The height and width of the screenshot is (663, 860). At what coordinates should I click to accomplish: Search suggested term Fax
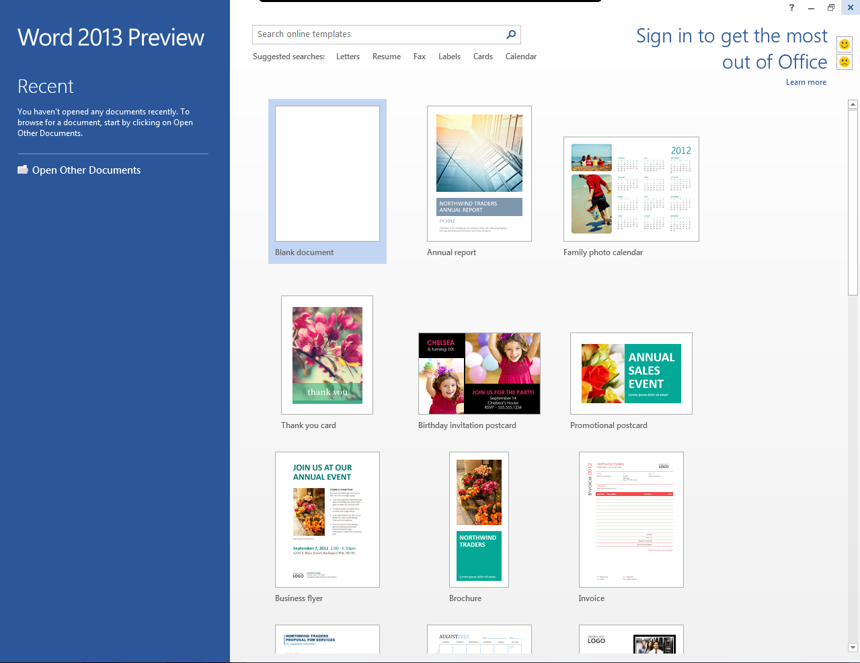(x=420, y=57)
